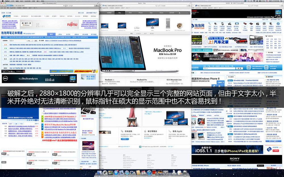Open the OS X Mountain Lion link below hero
This screenshot has height=177, width=284.
click(174, 80)
